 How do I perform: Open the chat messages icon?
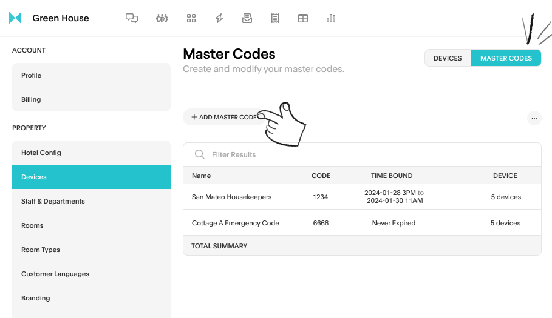coord(132,18)
